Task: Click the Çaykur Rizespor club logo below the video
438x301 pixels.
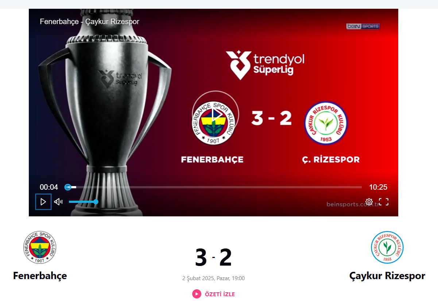Action: (x=387, y=247)
